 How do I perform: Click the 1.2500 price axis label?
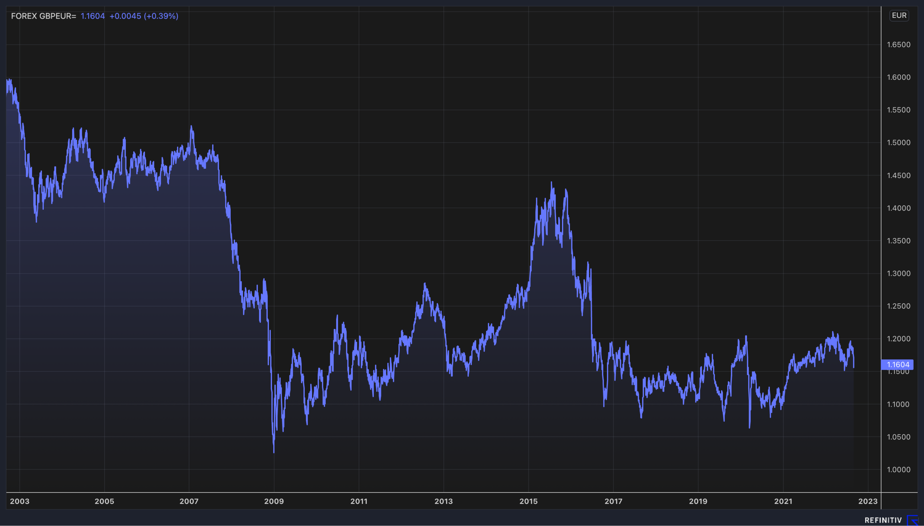point(899,306)
